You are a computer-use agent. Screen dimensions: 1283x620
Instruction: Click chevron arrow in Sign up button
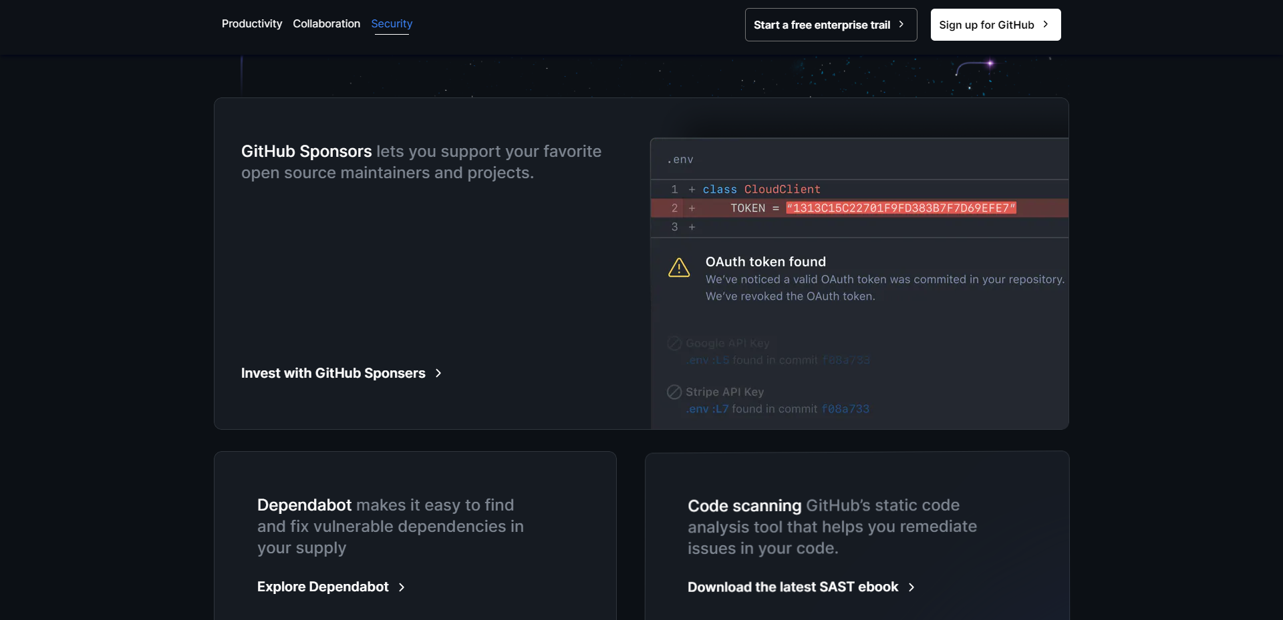pyautogui.click(x=1046, y=24)
